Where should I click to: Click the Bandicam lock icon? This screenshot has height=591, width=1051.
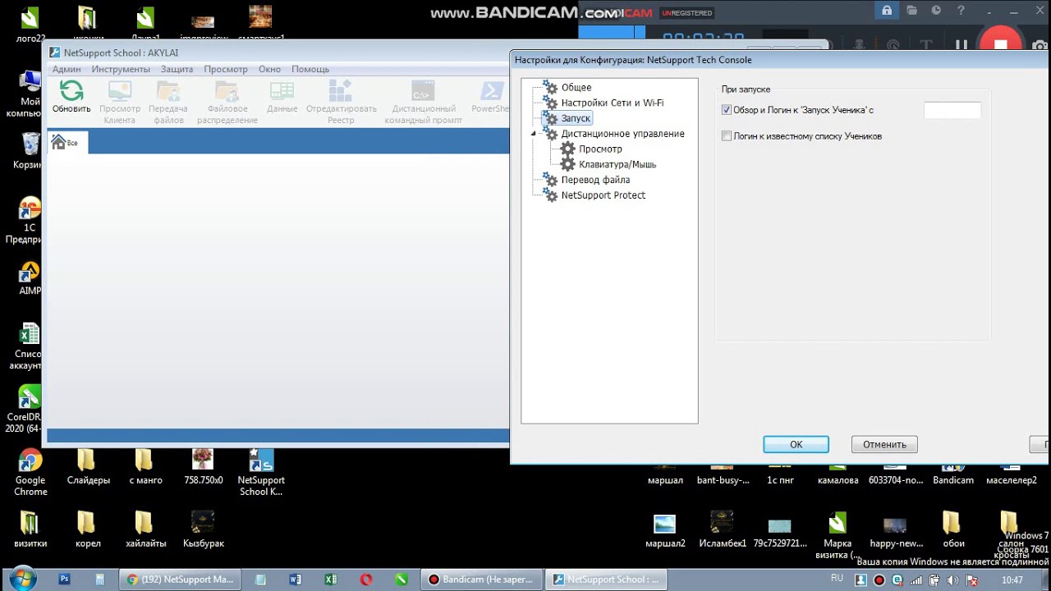click(886, 11)
